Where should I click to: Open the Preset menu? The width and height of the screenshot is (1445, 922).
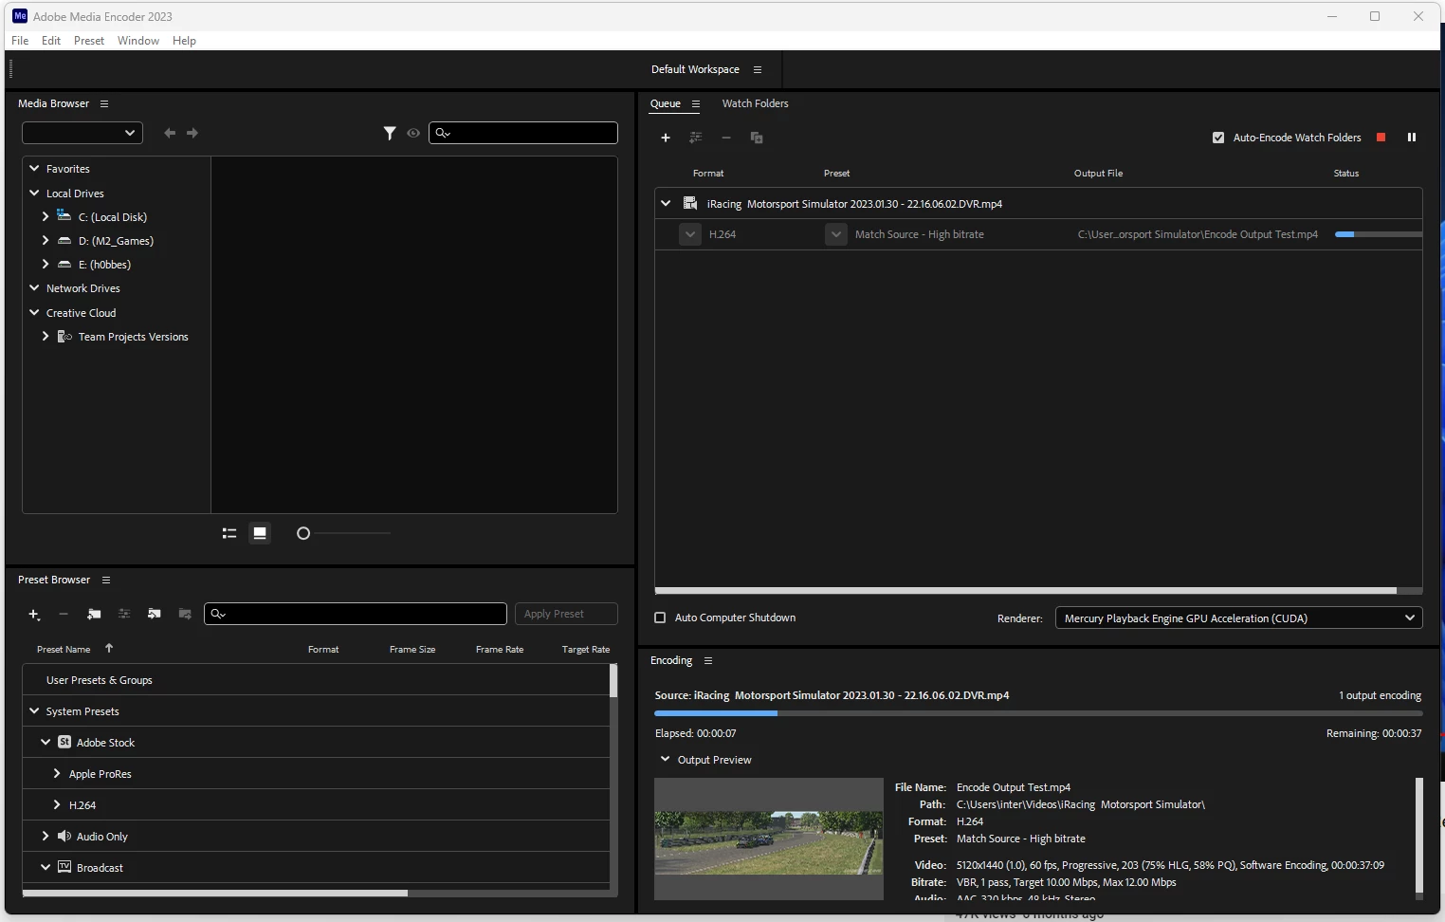[x=89, y=41]
